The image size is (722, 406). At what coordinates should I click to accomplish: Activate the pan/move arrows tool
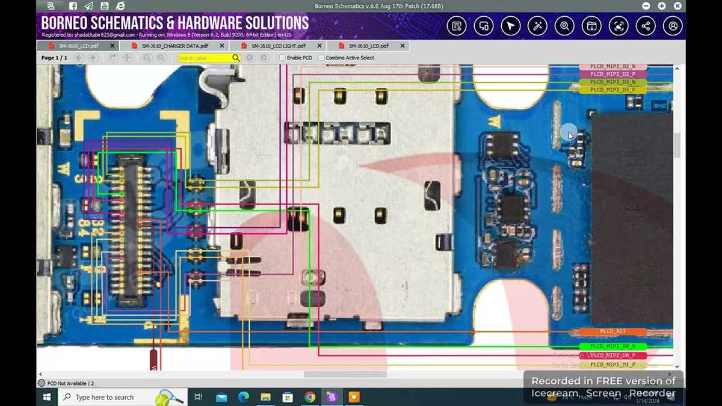click(127, 58)
